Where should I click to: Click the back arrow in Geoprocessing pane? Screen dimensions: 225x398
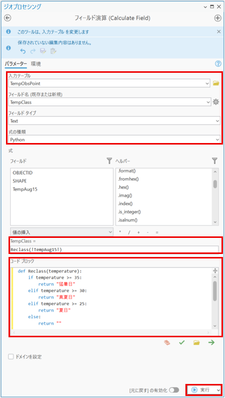[8, 18]
